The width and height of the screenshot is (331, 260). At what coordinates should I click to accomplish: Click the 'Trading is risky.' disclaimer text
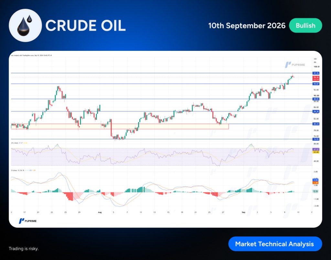pos(24,249)
